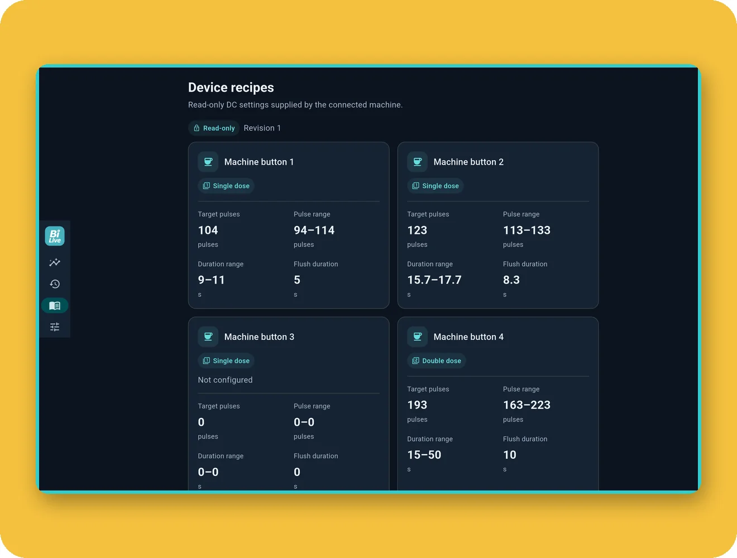
Task: Click the flush duration value 8.3
Action: 511,280
